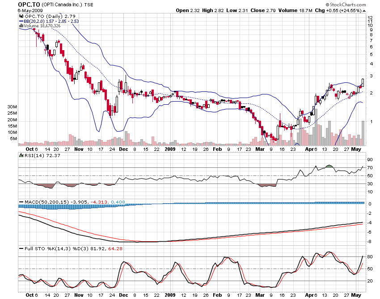Click the RSI(14) indicator icon
Screen dimensions: 380x299
[21, 155]
